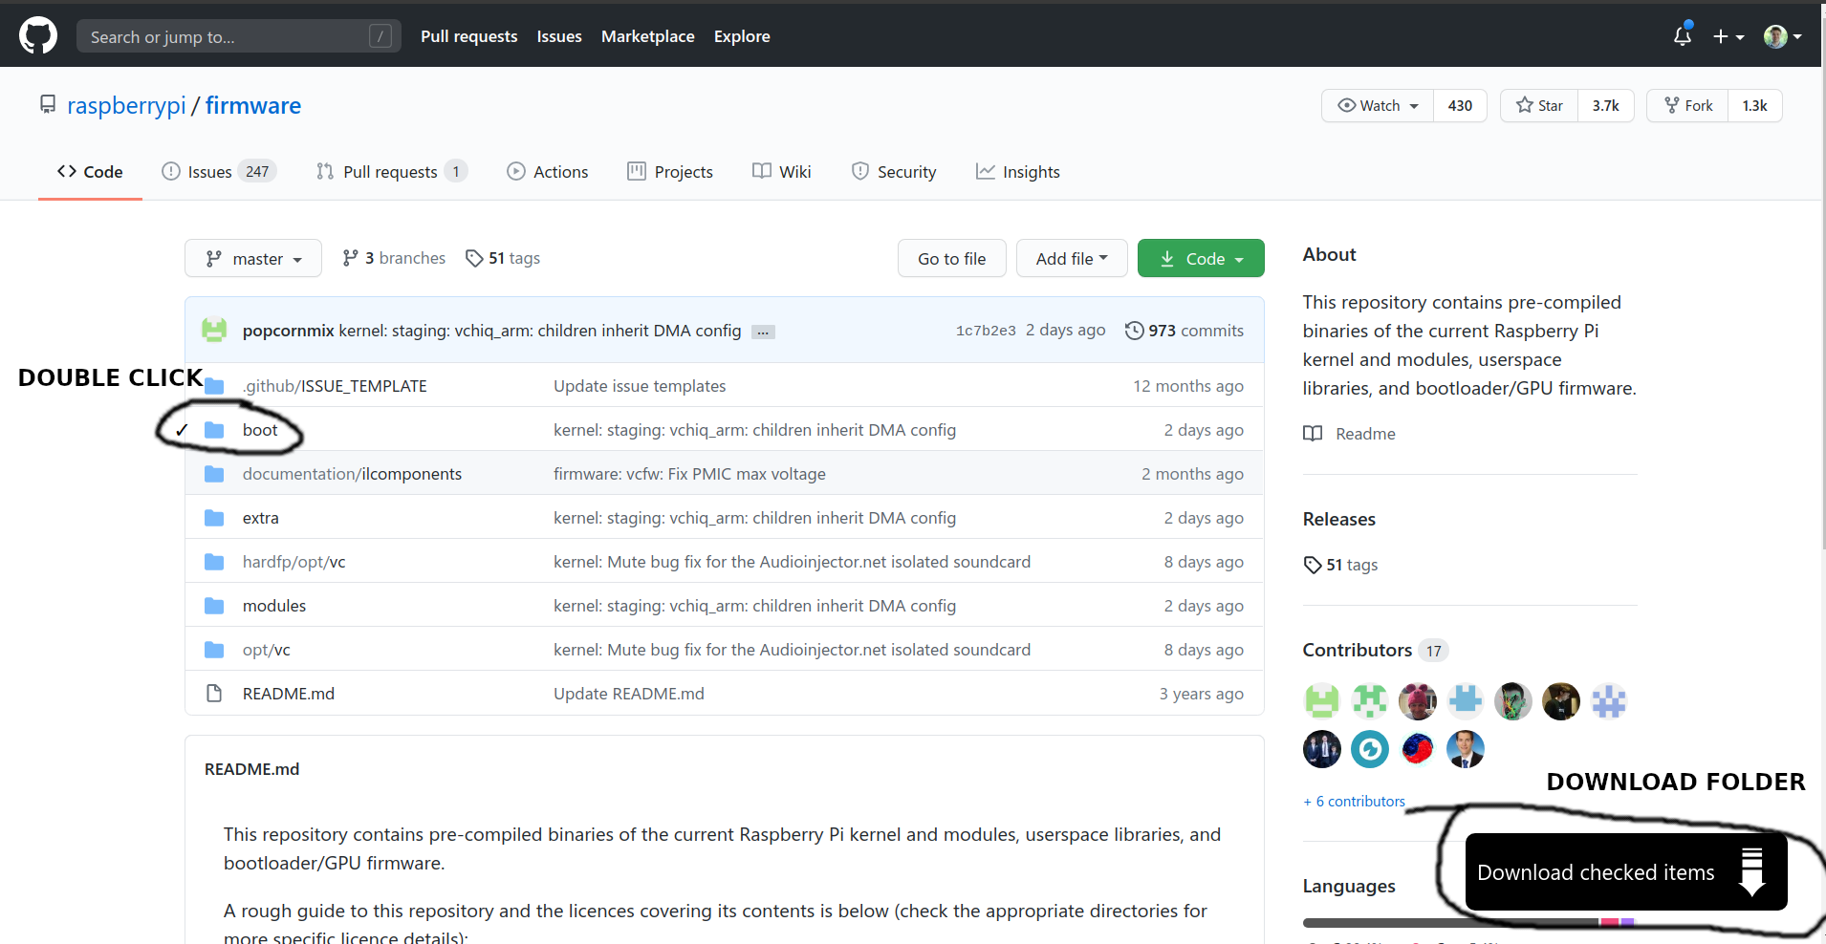Open the notifications bell

click(1683, 36)
